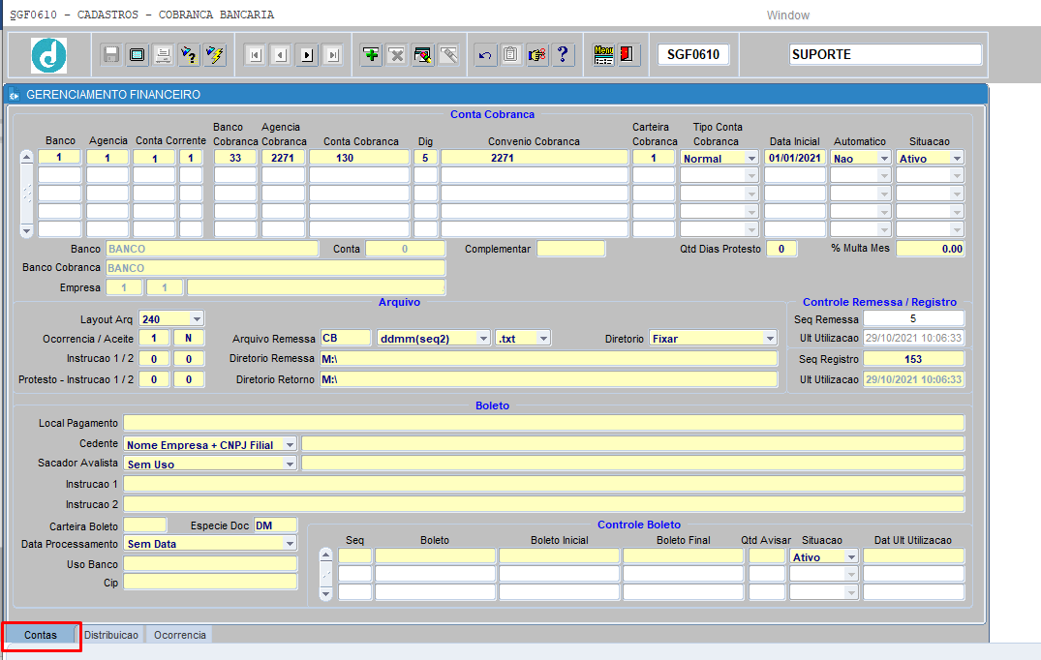Screen dimensions: 1041x660
Task: Click the grey eraser toolbar icon
Action: 448,55
